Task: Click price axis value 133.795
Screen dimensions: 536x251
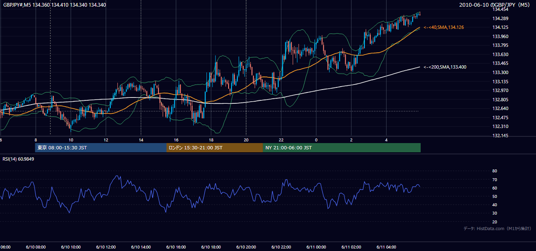Action: click(x=500, y=45)
